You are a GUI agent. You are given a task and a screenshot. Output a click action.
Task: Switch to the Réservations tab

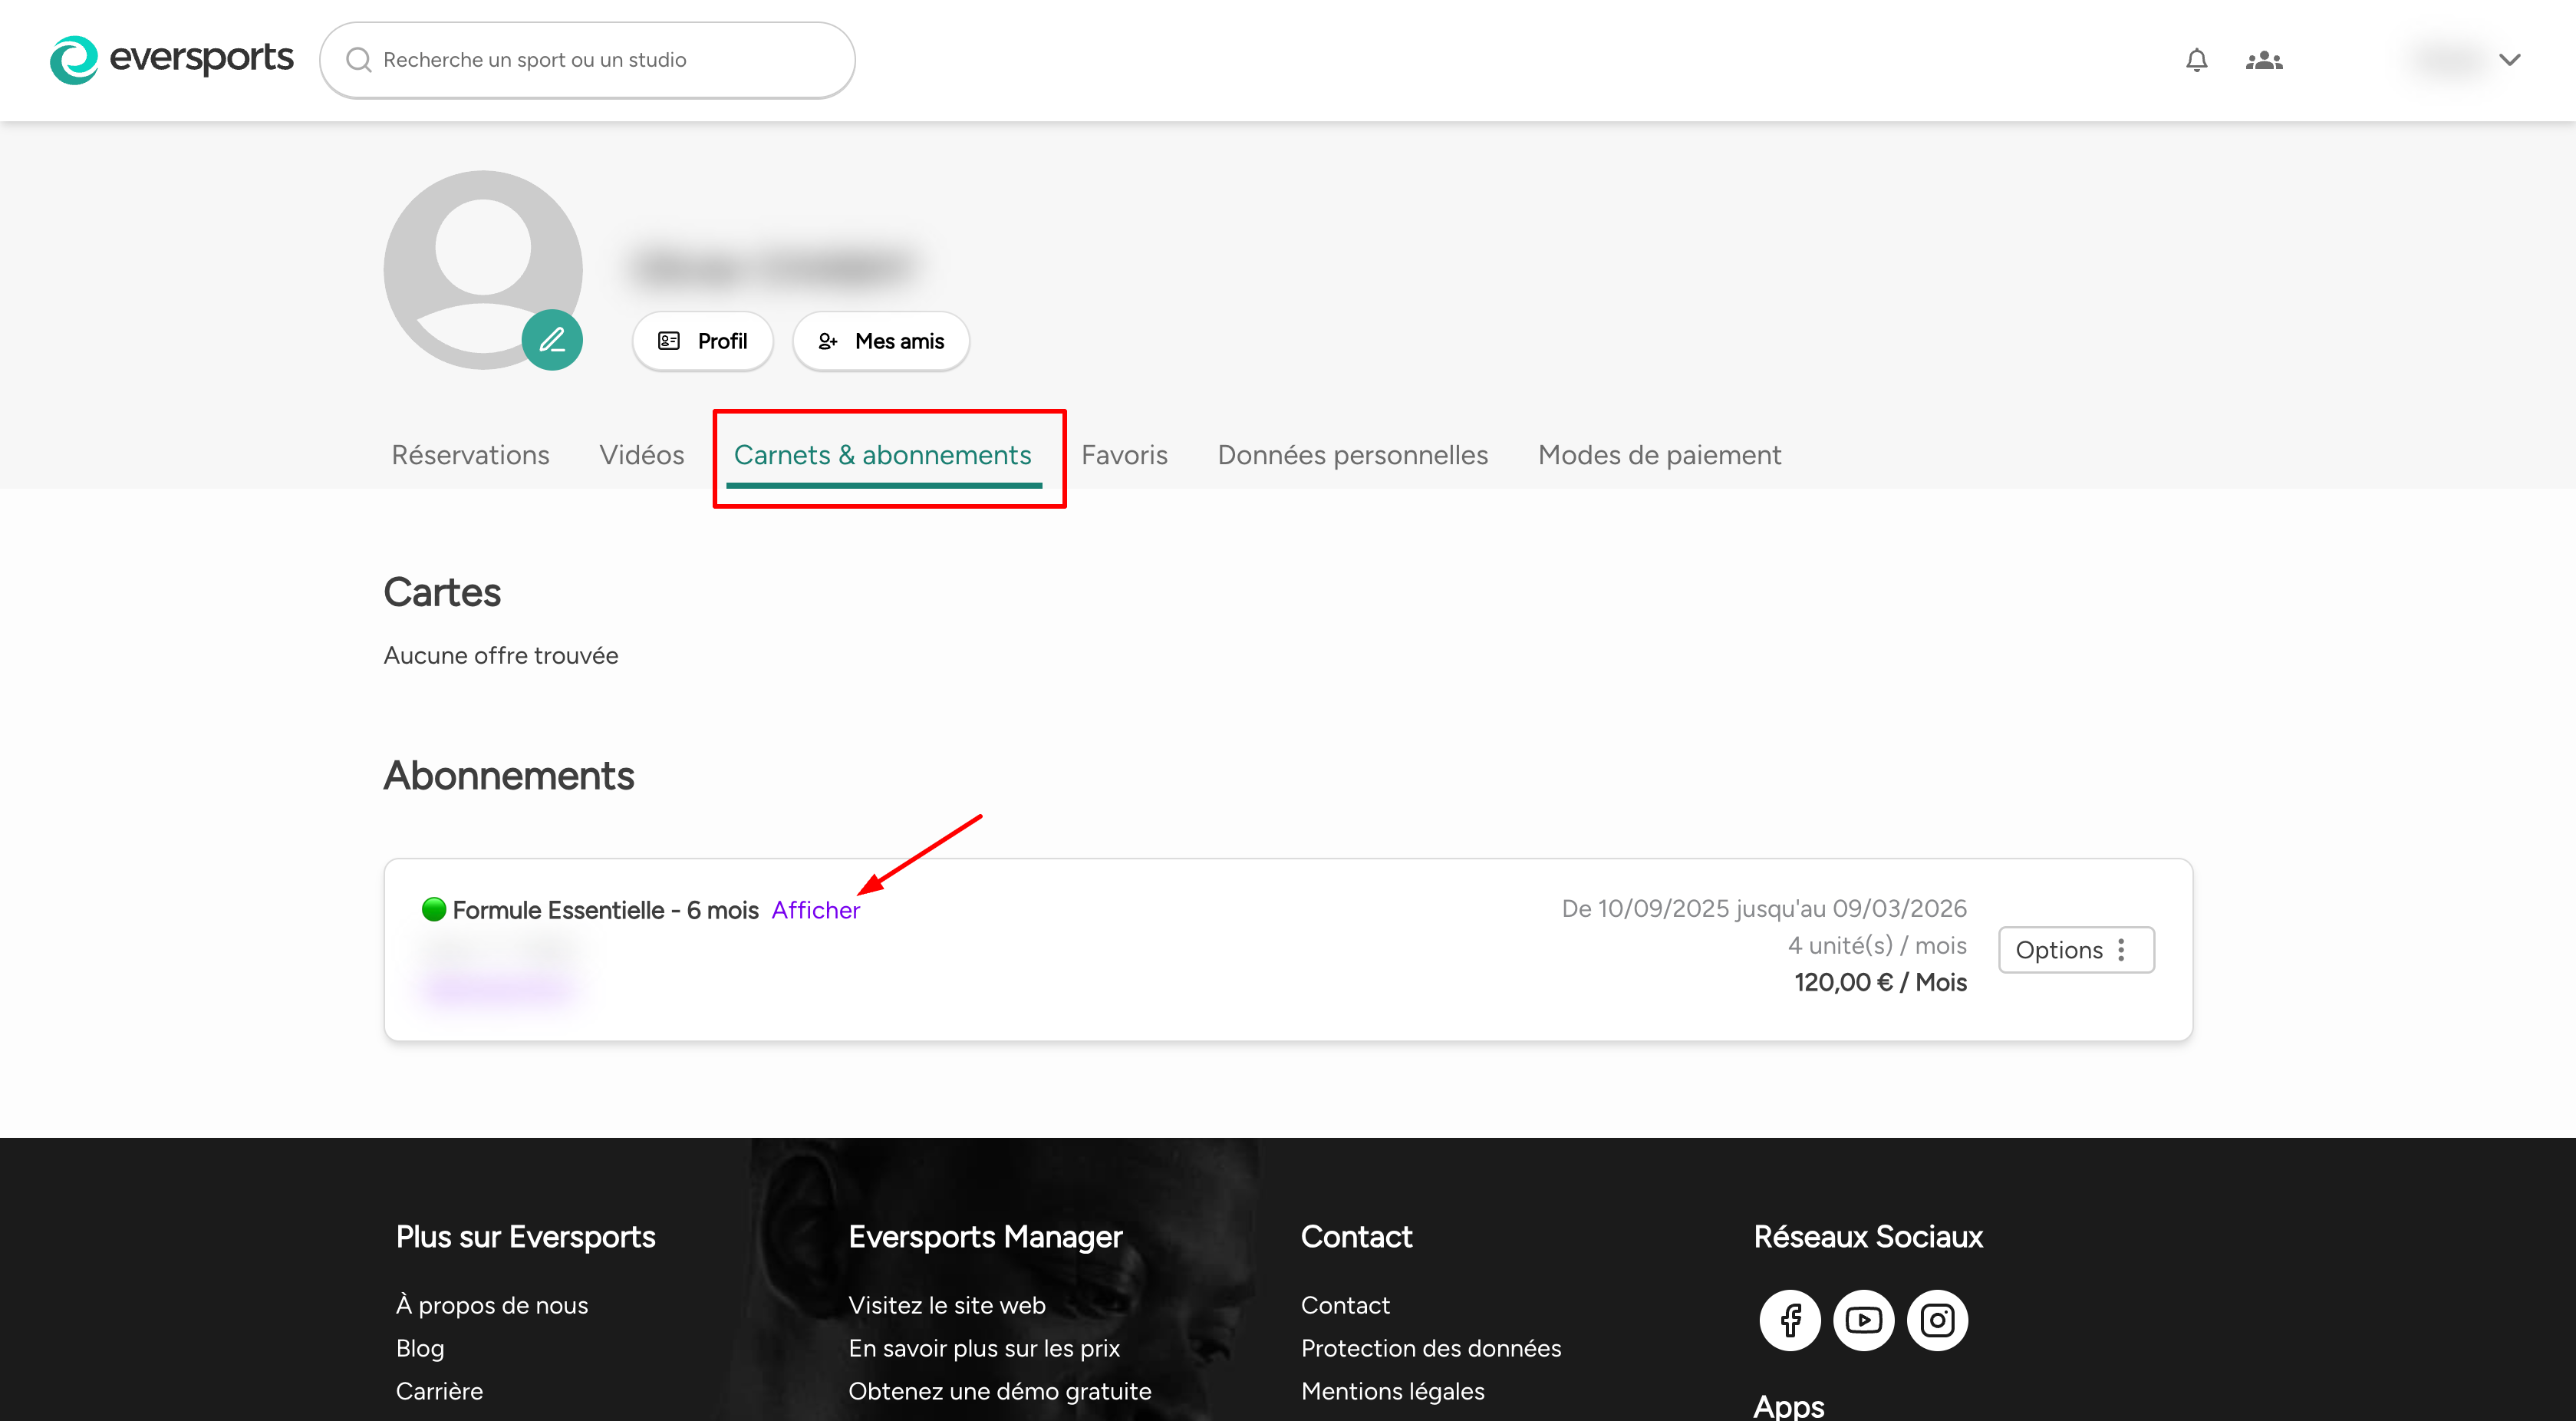pyautogui.click(x=470, y=455)
